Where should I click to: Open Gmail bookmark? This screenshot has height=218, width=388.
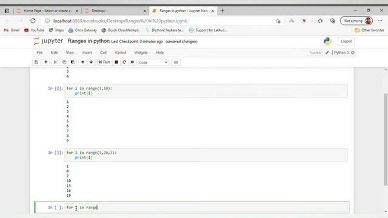pos(12,30)
